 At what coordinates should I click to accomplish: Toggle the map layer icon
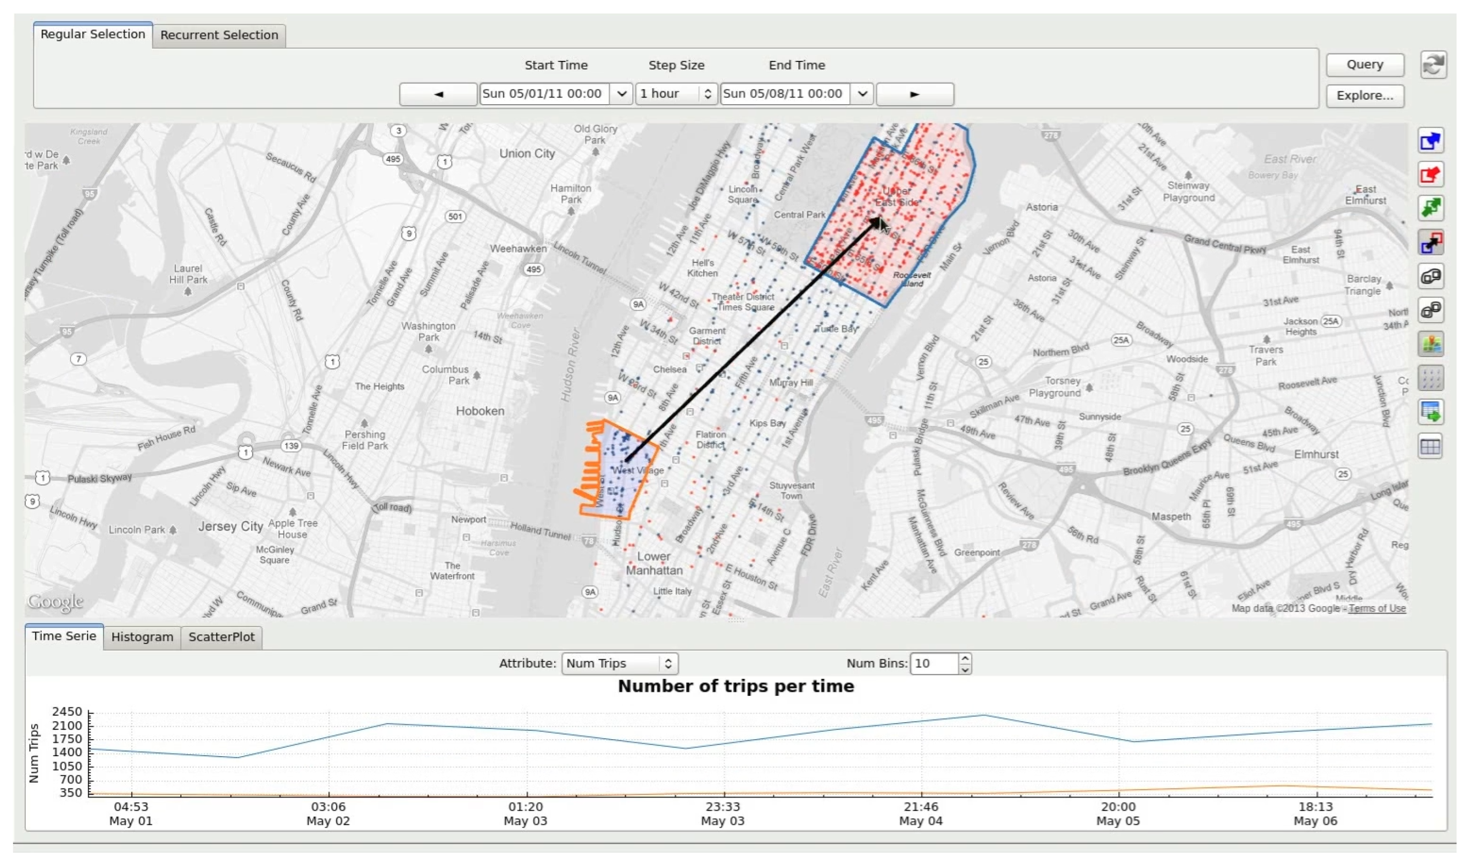(1430, 344)
